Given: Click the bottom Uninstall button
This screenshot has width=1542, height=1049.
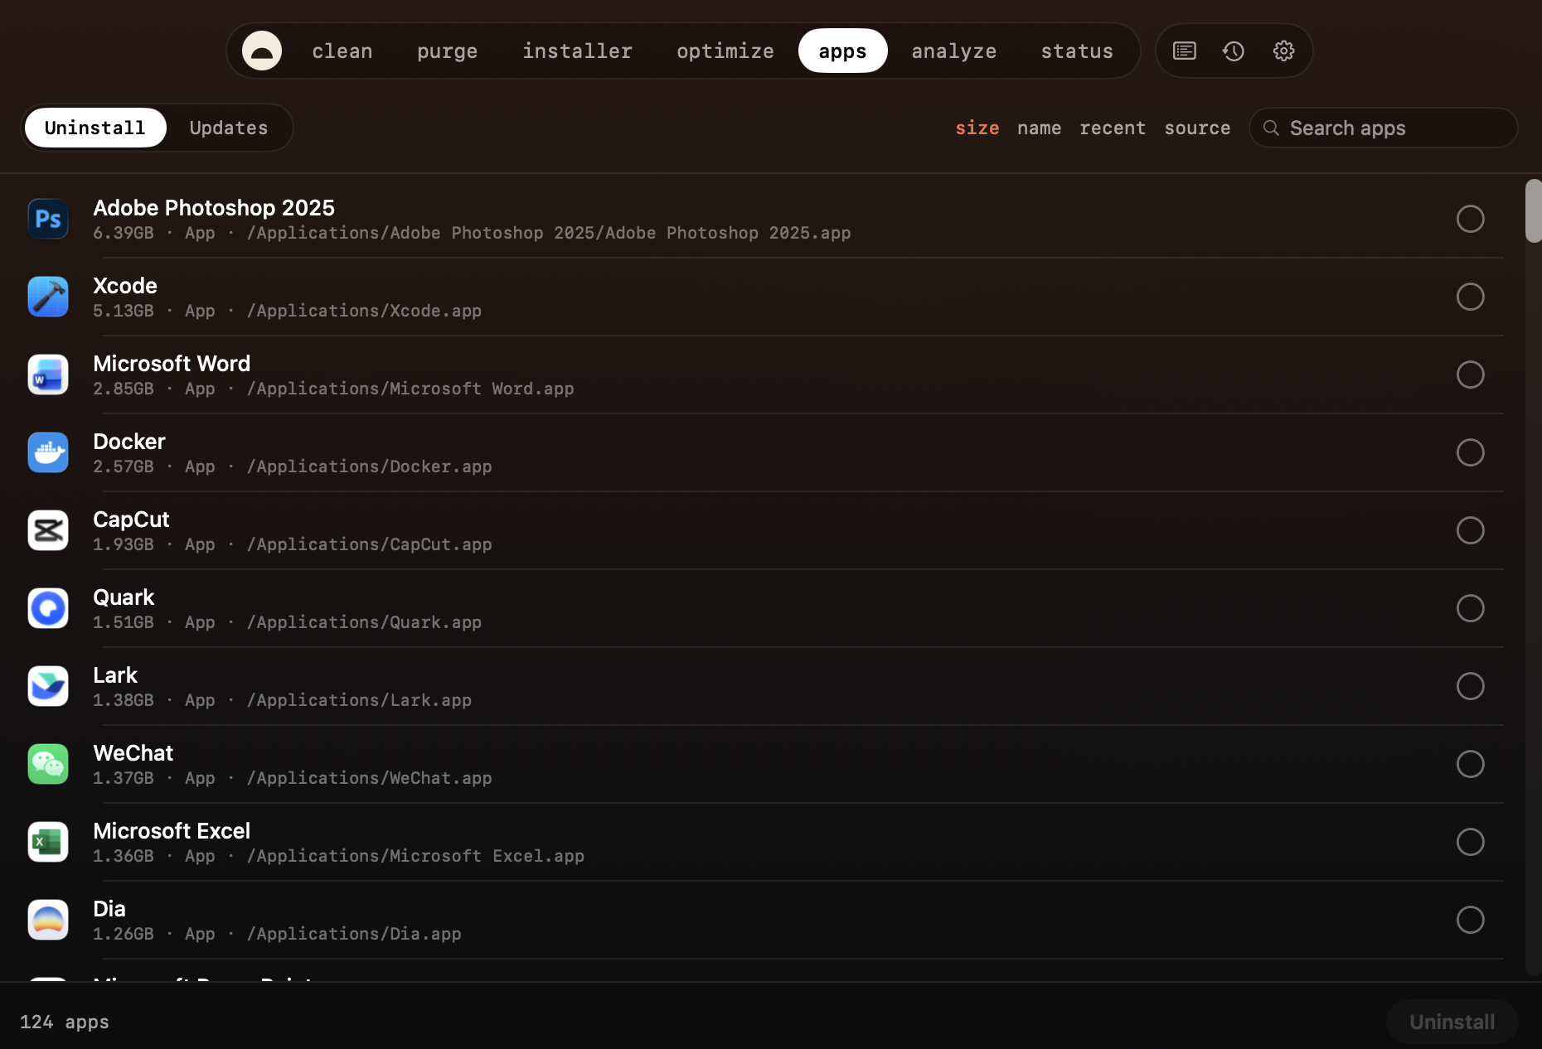Looking at the screenshot, I should [1452, 1022].
